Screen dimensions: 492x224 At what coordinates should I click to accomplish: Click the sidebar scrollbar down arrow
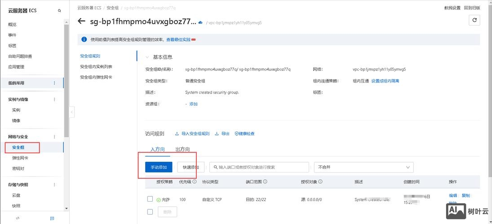point(66,208)
